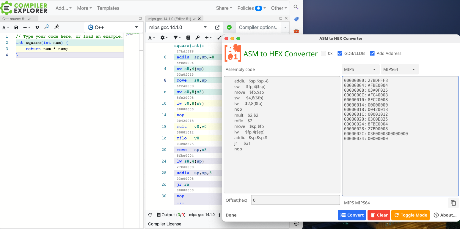Viewport: 460px width, 229px height.
Task: Open the compiler pane add-new plus dropdown
Action: coord(208,38)
